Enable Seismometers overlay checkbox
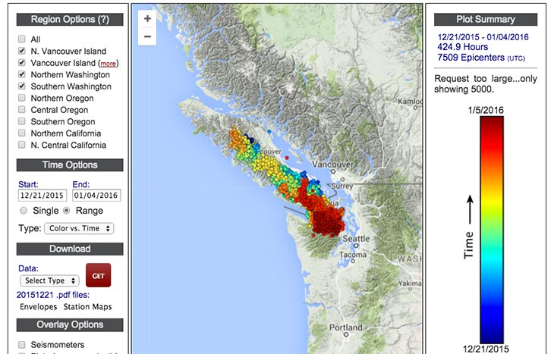 click(x=22, y=344)
